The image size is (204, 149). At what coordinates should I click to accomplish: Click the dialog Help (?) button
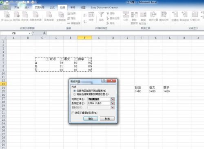pyautogui.click(x=104, y=81)
